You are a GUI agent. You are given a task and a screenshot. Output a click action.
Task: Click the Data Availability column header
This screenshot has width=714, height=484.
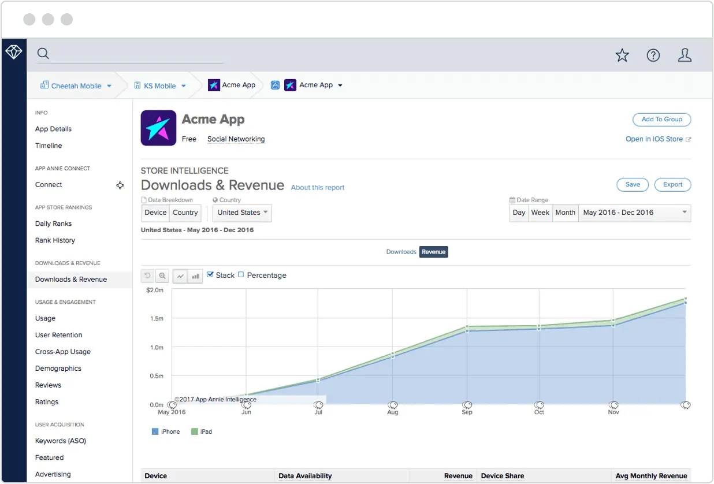coord(305,476)
